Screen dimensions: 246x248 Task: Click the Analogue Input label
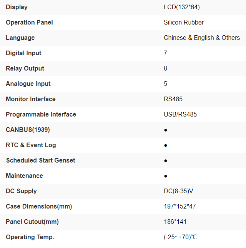(x=28, y=84)
